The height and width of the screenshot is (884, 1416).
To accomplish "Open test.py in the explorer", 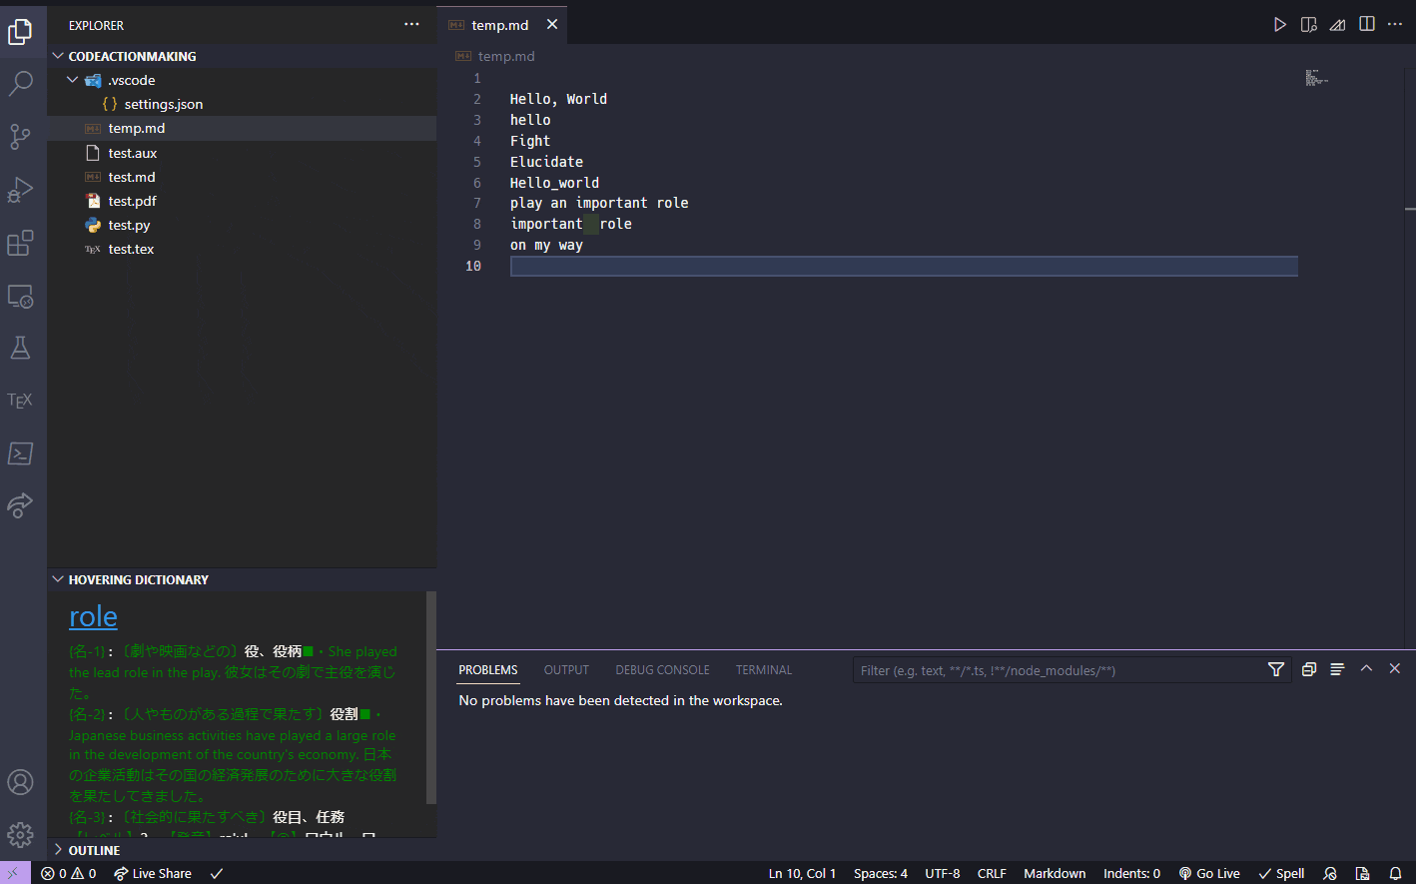I will click(242, 225).
